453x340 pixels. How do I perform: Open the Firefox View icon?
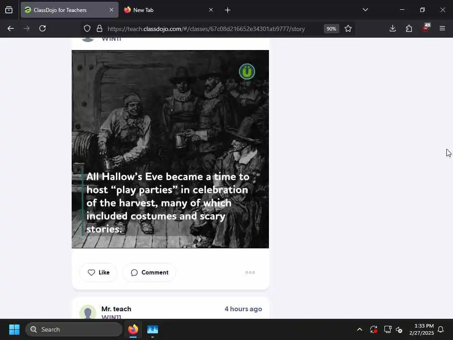coord(9,10)
